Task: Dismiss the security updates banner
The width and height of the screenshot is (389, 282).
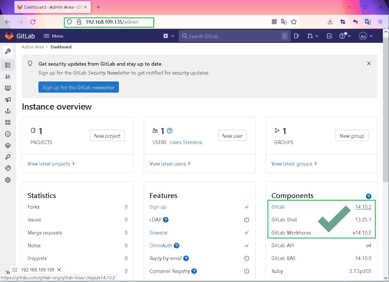Action: click(x=369, y=63)
